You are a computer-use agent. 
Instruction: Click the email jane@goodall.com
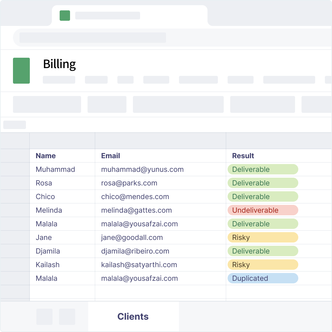point(132,237)
